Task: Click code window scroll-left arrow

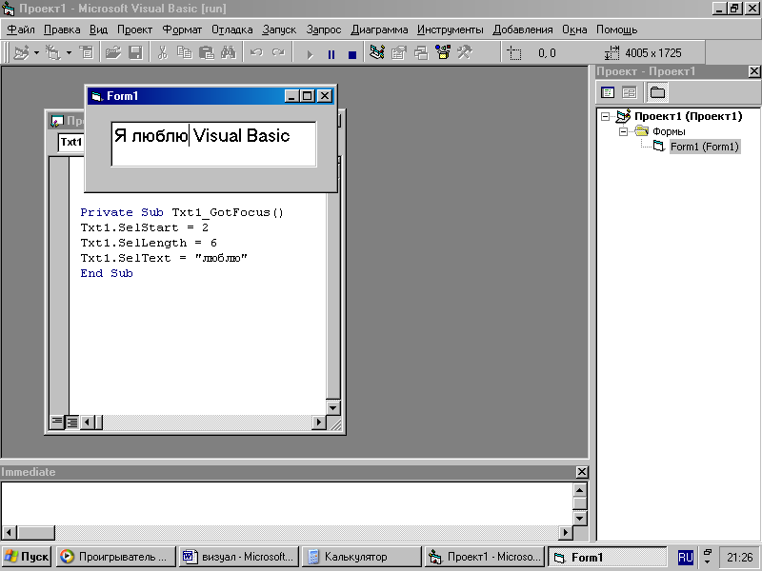Action: pyautogui.click(x=88, y=423)
